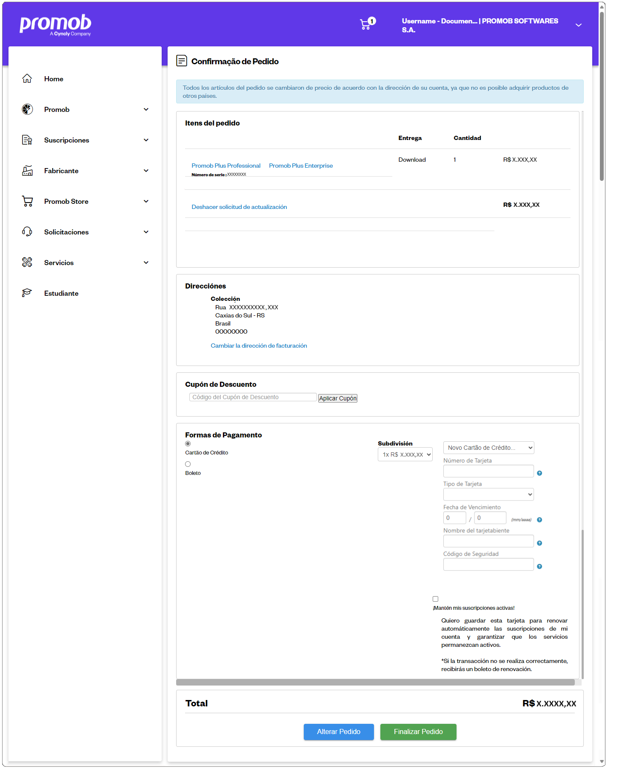
Task: Click the Fabricante factory icon
Action: click(x=27, y=171)
